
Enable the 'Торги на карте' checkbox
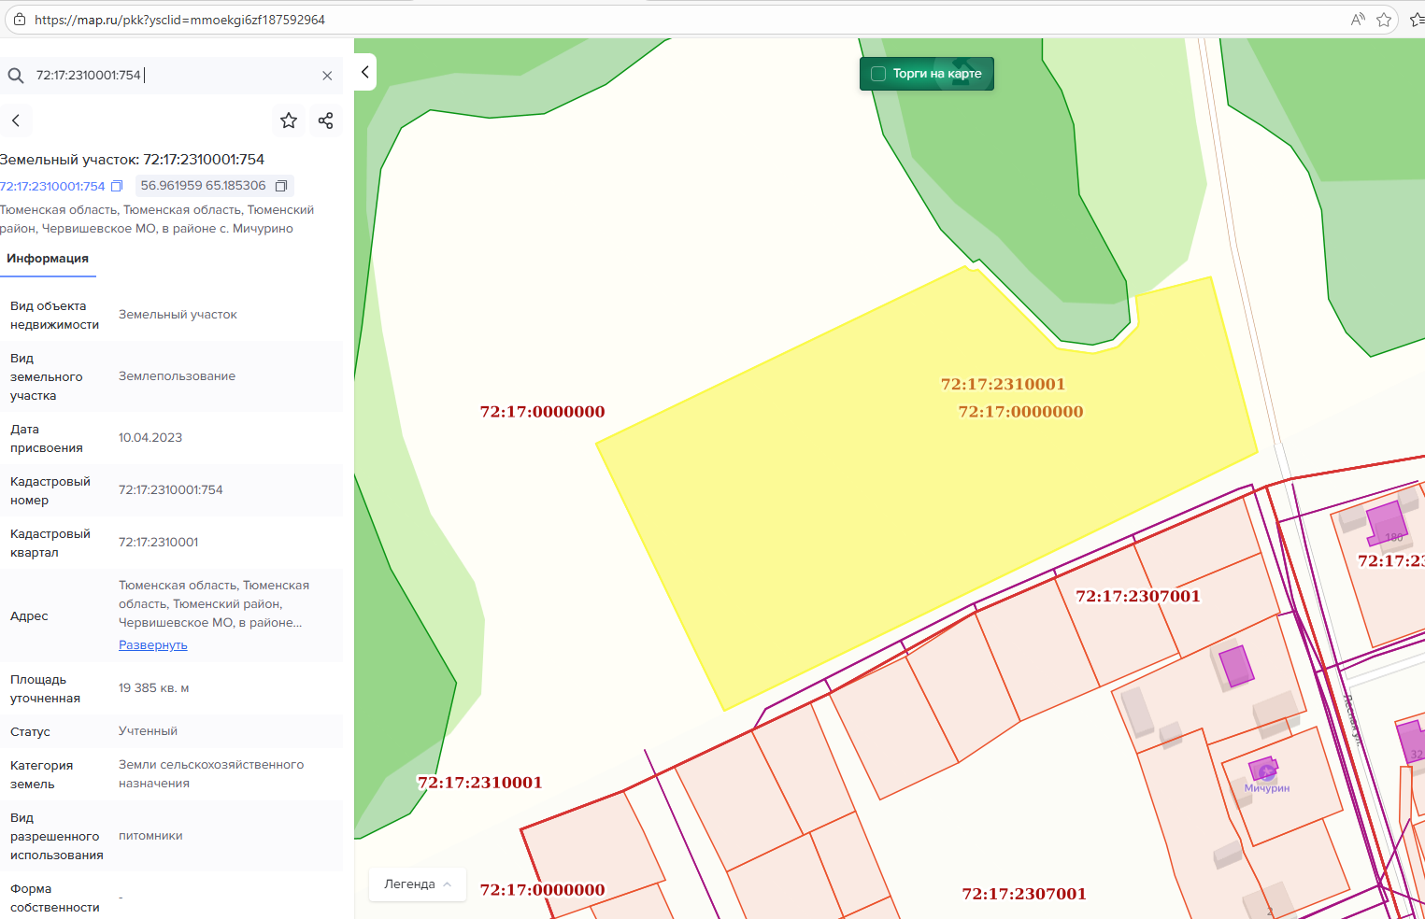[x=878, y=74]
